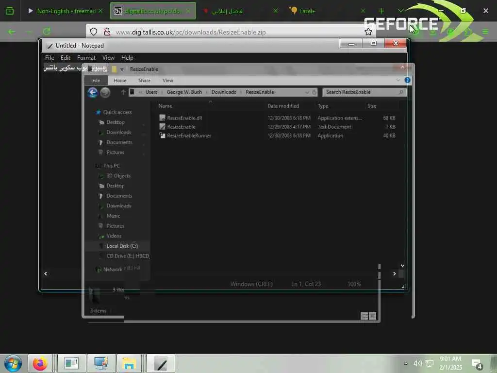Select CD Drive (E:) HBCD in navigation pane
The image size is (497, 373).
coord(128,256)
